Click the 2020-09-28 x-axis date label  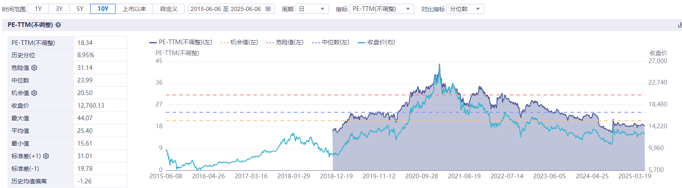[422, 176]
